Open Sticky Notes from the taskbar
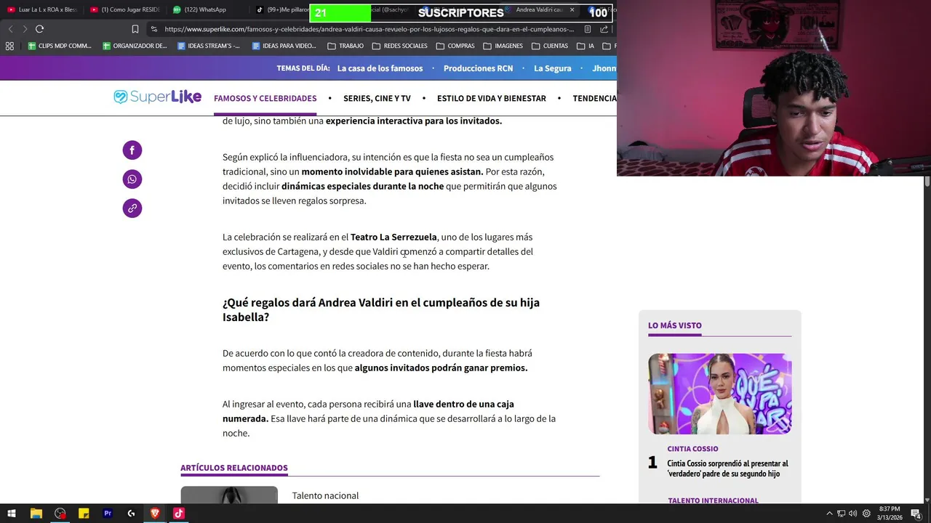Image resolution: width=931 pixels, height=523 pixels. click(84, 514)
